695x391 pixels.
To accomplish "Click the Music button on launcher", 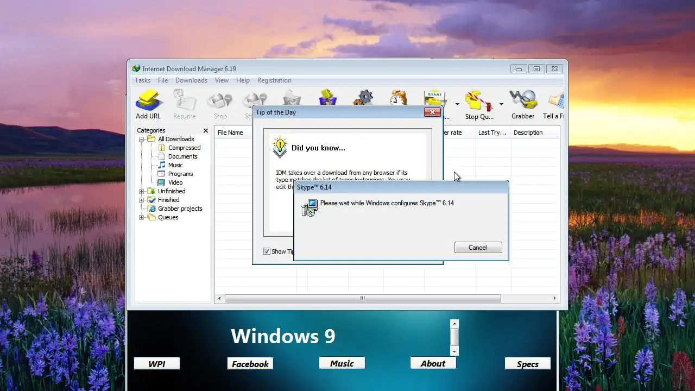I will pyautogui.click(x=342, y=363).
